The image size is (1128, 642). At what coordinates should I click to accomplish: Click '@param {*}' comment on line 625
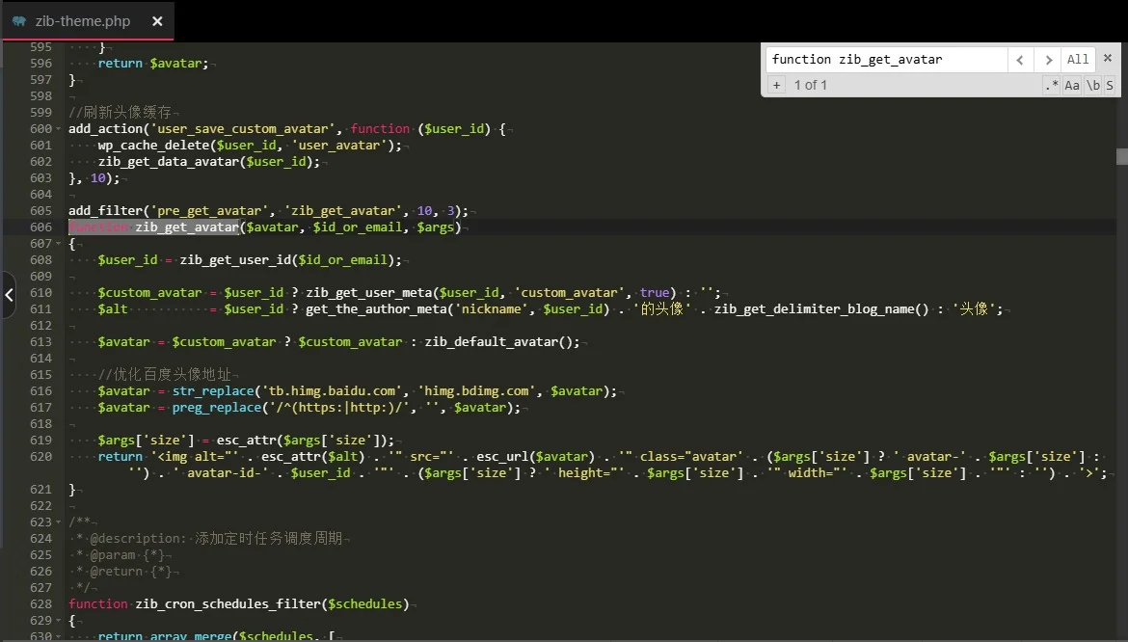tap(126, 555)
